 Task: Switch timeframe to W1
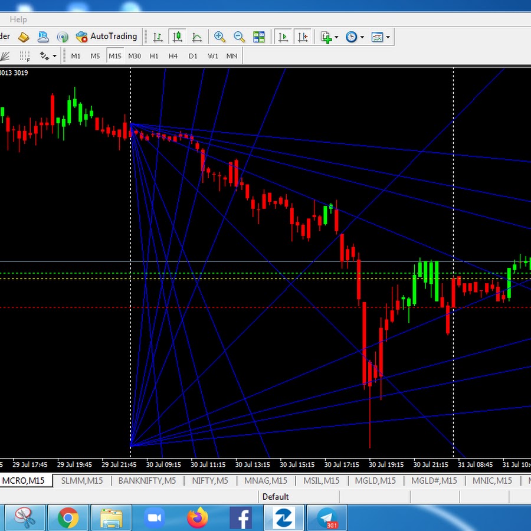(x=212, y=56)
